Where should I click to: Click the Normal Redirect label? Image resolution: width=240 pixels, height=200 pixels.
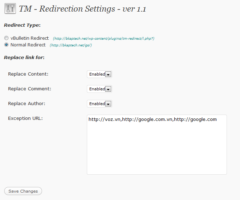tap(28, 45)
